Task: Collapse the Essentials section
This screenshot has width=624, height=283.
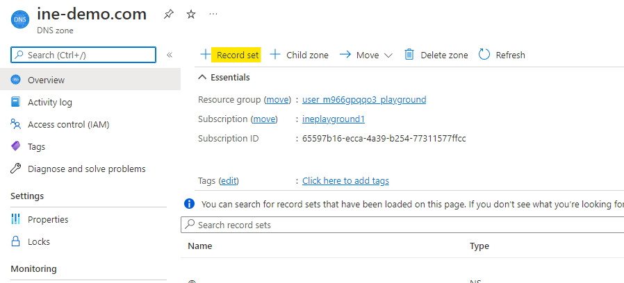Action: point(202,77)
